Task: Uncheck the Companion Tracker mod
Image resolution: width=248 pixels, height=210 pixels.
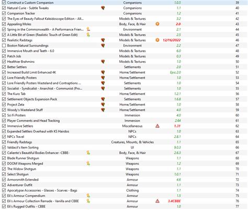Action: tap(4, 14)
